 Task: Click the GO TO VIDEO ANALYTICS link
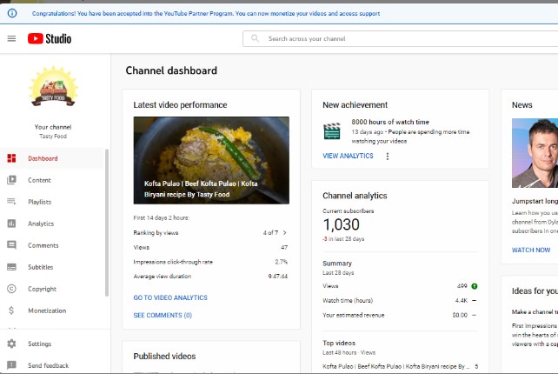pos(170,297)
